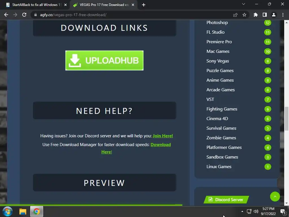Open the Linux Games category
Viewport: 289px width, 217px height.
[x=219, y=166]
